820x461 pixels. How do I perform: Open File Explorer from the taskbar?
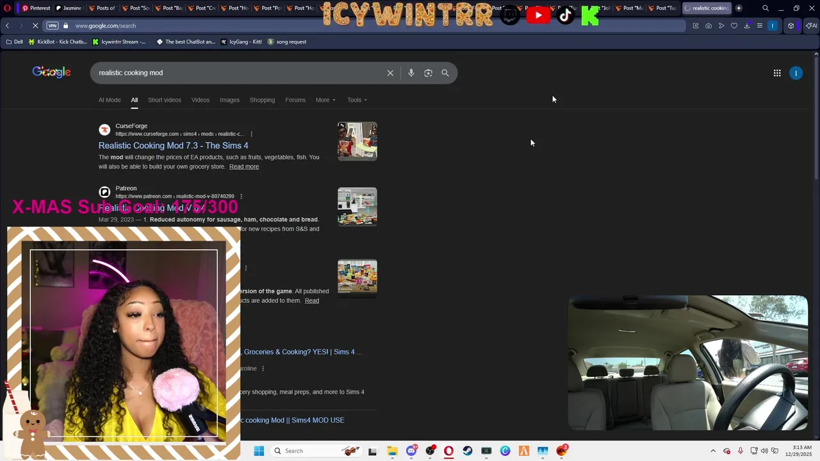coord(392,451)
